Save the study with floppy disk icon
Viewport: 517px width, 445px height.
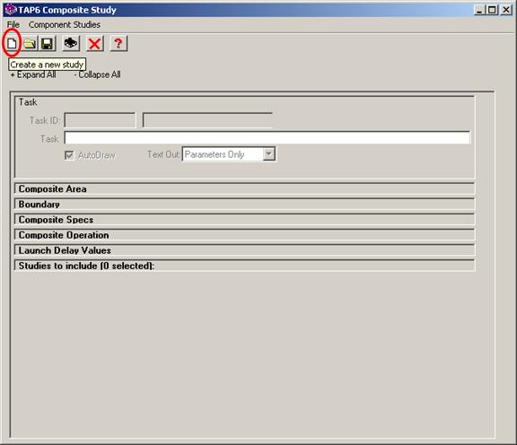tap(48, 43)
